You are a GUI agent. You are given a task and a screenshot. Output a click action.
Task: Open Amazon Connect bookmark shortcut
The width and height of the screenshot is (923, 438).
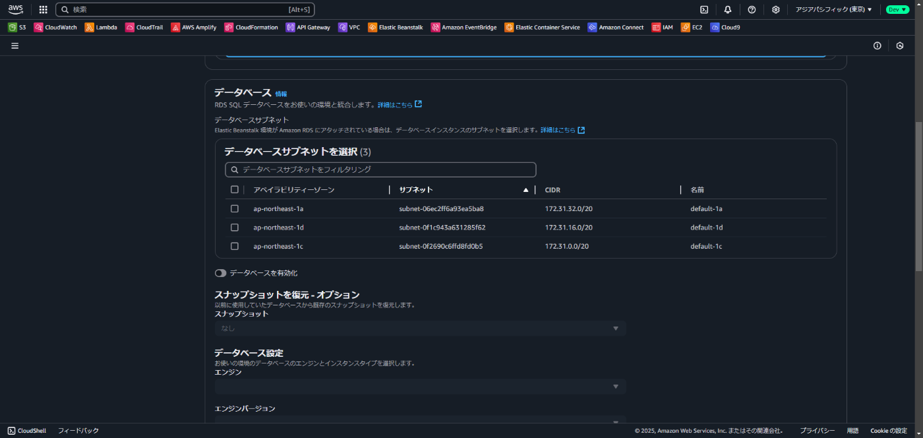point(616,28)
